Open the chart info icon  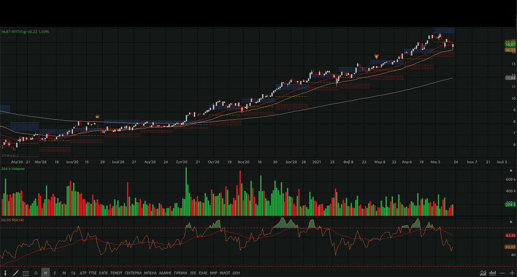tap(5, 273)
